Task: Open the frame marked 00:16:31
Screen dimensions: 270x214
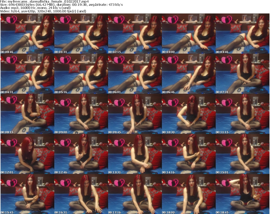Action: click(81, 194)
